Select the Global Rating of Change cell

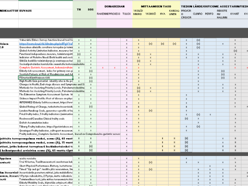click(x=46, y=107)
